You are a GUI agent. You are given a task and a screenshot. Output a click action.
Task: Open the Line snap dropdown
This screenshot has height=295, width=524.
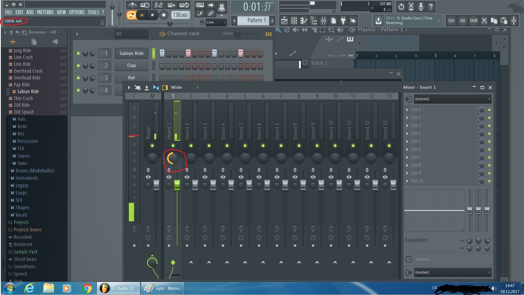216,22
